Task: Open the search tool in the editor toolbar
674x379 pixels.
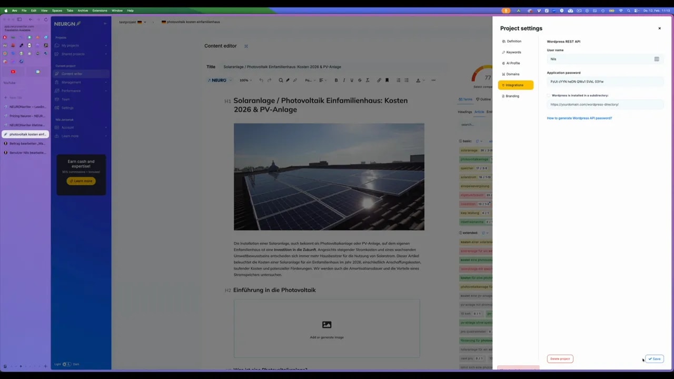Action: 281,80
